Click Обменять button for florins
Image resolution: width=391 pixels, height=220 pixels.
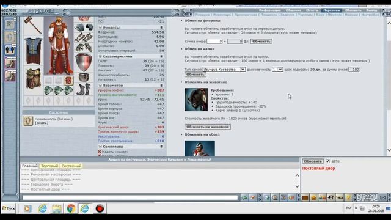pos(261,41)
